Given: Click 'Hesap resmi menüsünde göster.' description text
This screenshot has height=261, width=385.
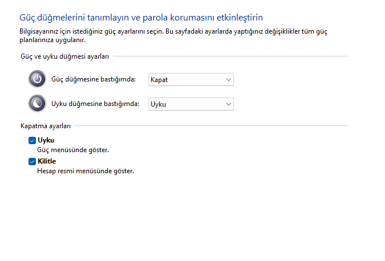Looking at the screenshot, I should click(x=85, y=170).
